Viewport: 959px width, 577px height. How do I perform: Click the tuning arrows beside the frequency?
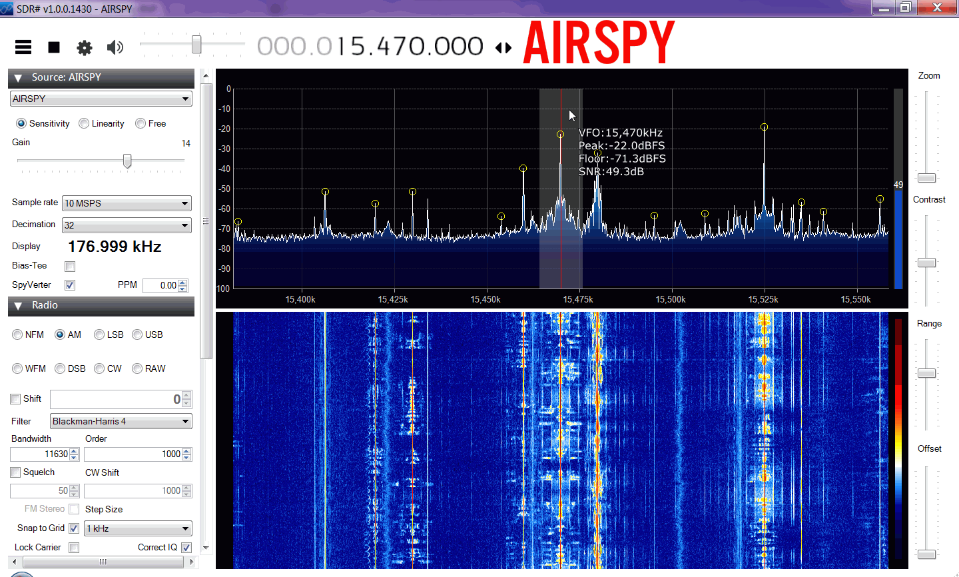(503, 48)
